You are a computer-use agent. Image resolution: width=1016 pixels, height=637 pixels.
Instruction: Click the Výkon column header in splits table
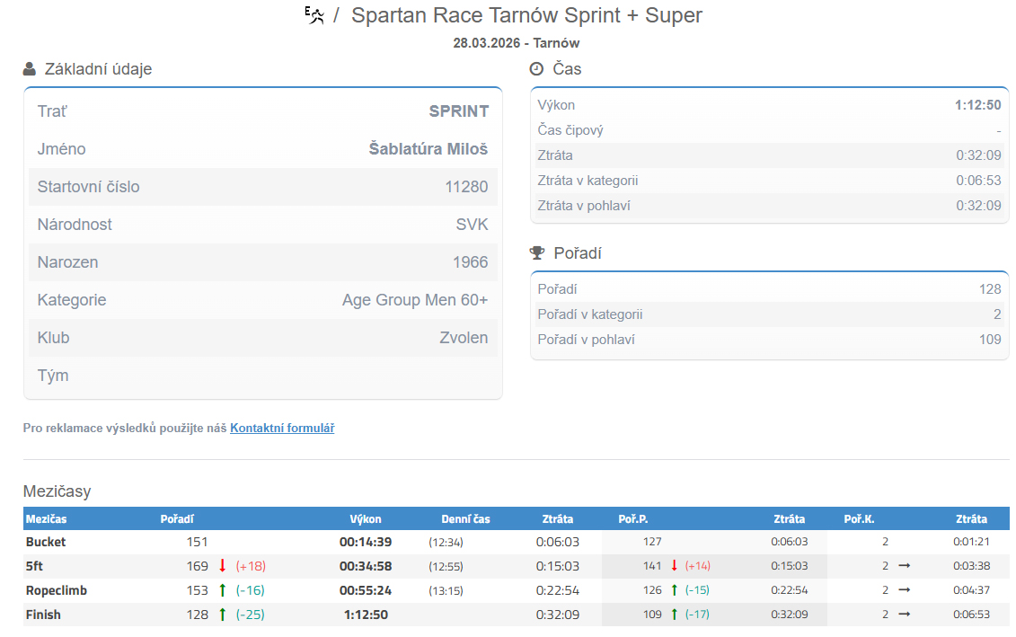tap(366, 519)
